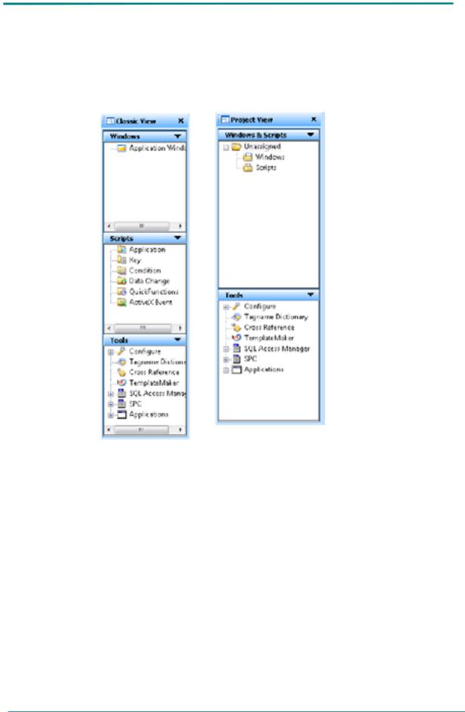Select ActiveX Event label in Scripts pane

pyautogui.click(x=150, y=303)
